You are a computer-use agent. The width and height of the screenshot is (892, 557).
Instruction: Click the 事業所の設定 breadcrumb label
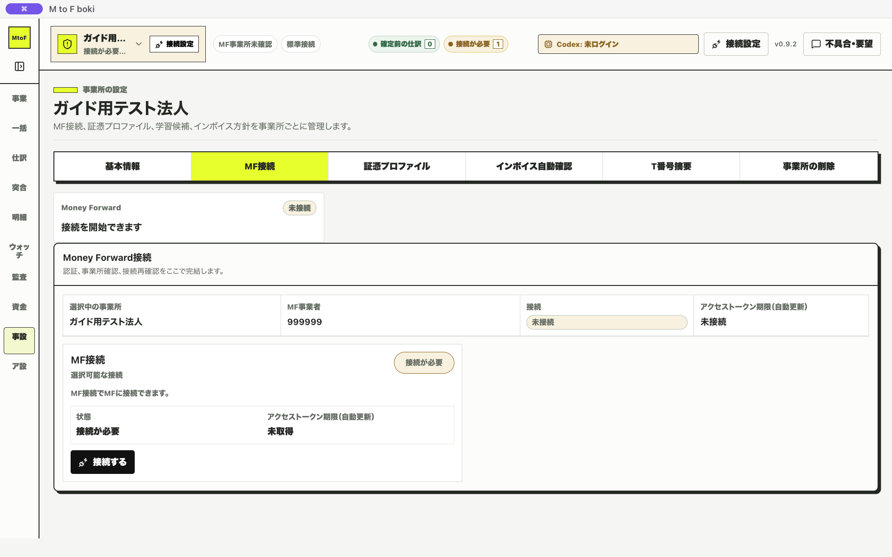[105, 90]
